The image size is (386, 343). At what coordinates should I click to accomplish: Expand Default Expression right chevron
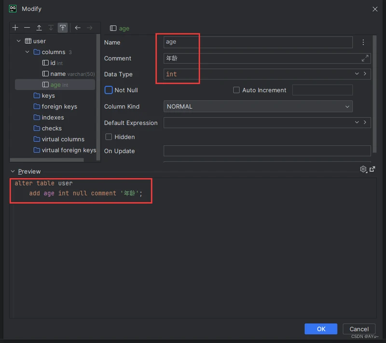[x=365, y=122]
